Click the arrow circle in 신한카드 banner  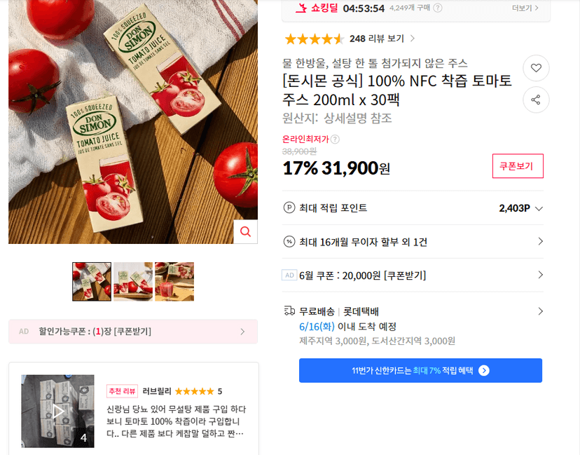(484, 371)
